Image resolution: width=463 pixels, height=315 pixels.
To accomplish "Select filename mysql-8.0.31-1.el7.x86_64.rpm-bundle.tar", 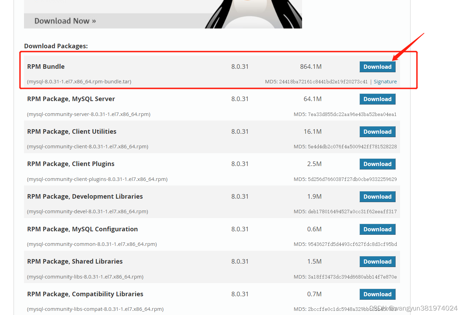I will pos(79,82).
